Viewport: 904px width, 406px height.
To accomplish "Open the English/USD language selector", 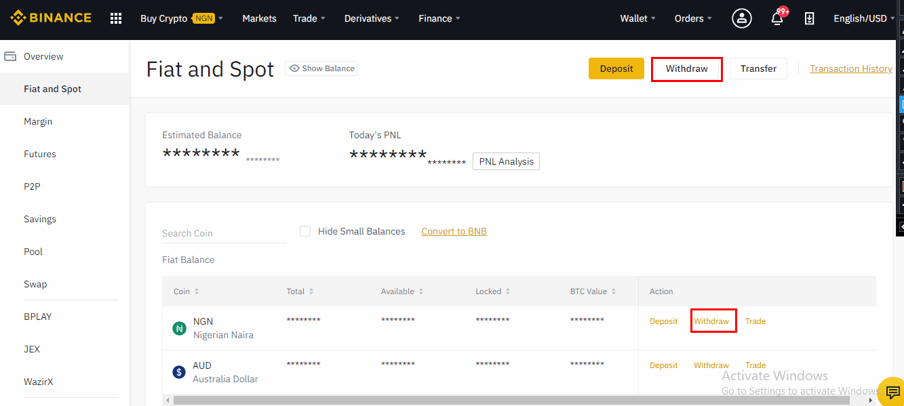I will pyautogui.click(x=865, y=18).
